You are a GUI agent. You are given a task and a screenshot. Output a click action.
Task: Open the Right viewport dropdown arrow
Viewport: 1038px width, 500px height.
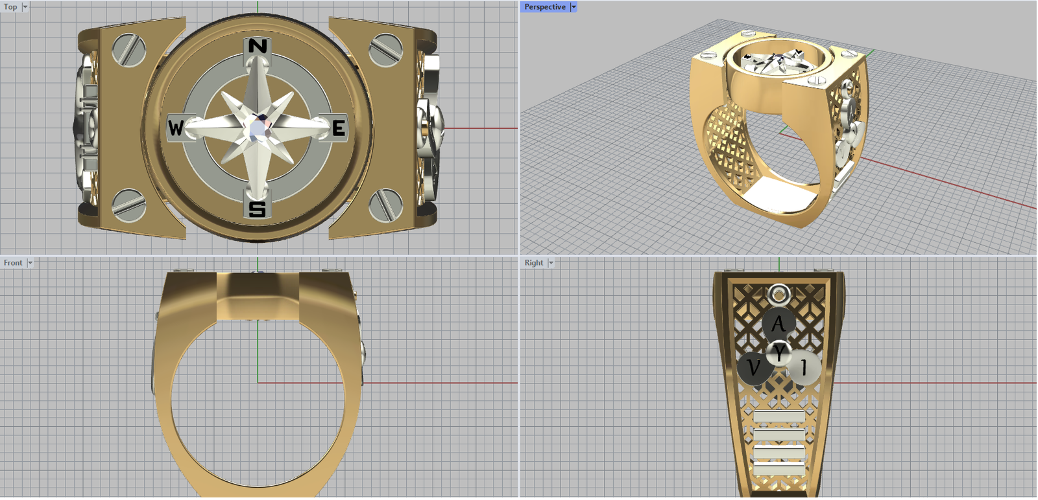[x=551, y=263]
